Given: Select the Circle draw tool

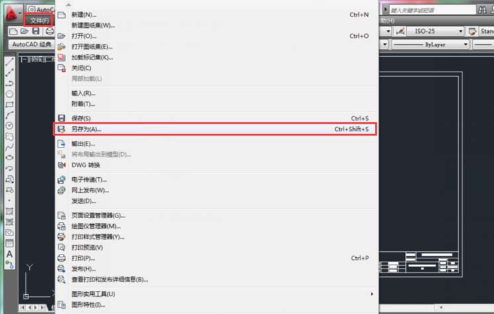Looking at the screenshot, I should [9, 126].
